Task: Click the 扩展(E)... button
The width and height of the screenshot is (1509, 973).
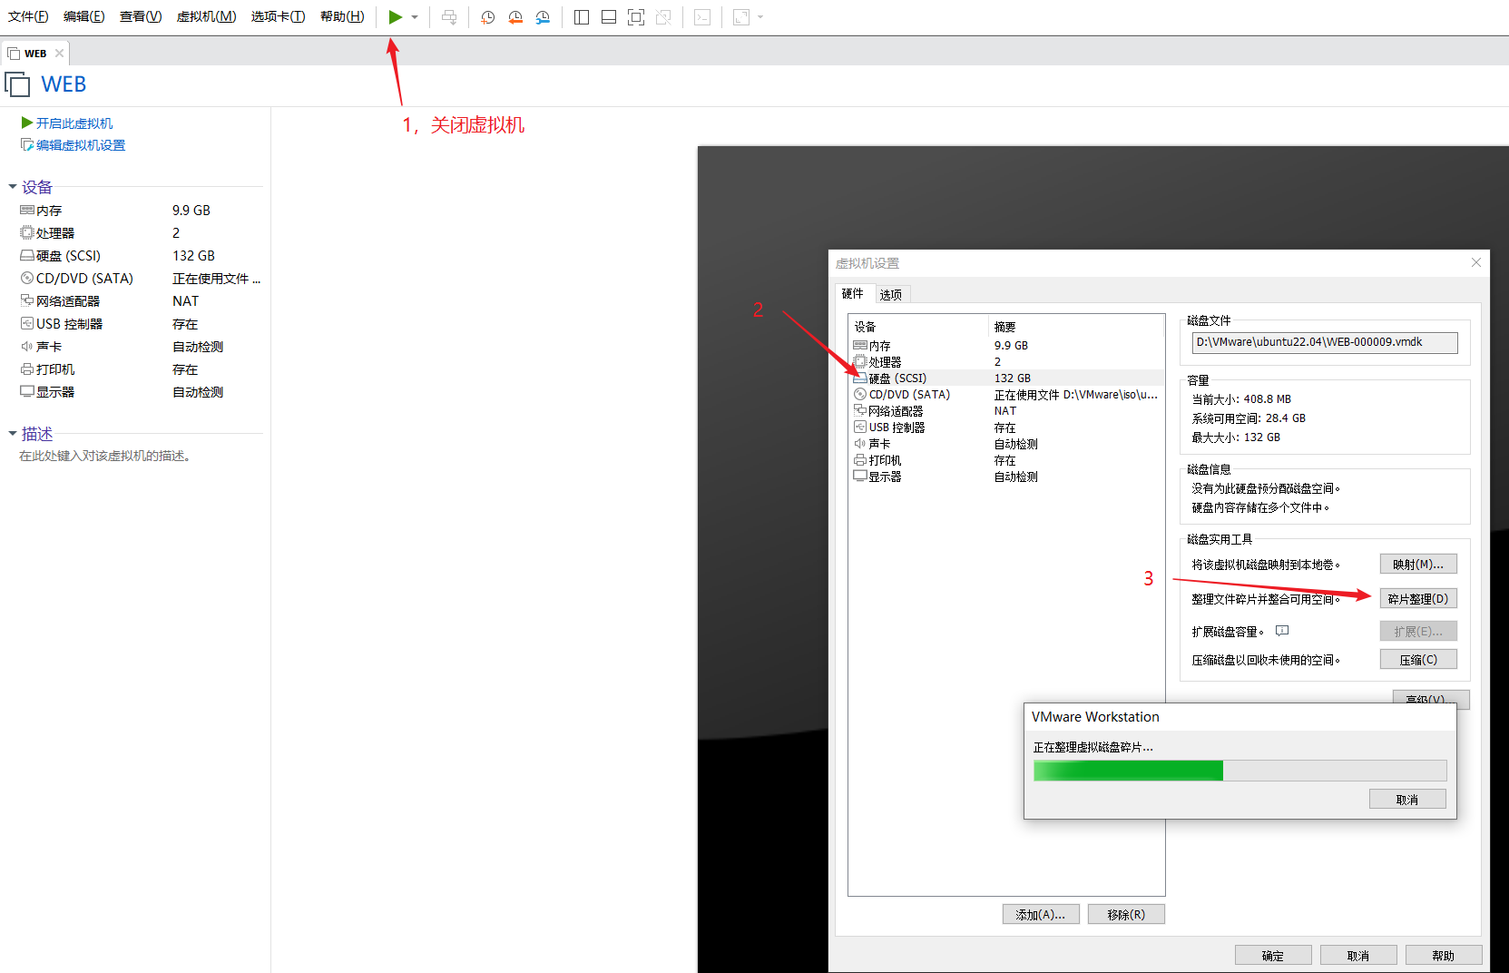Action: [1418, 631]
